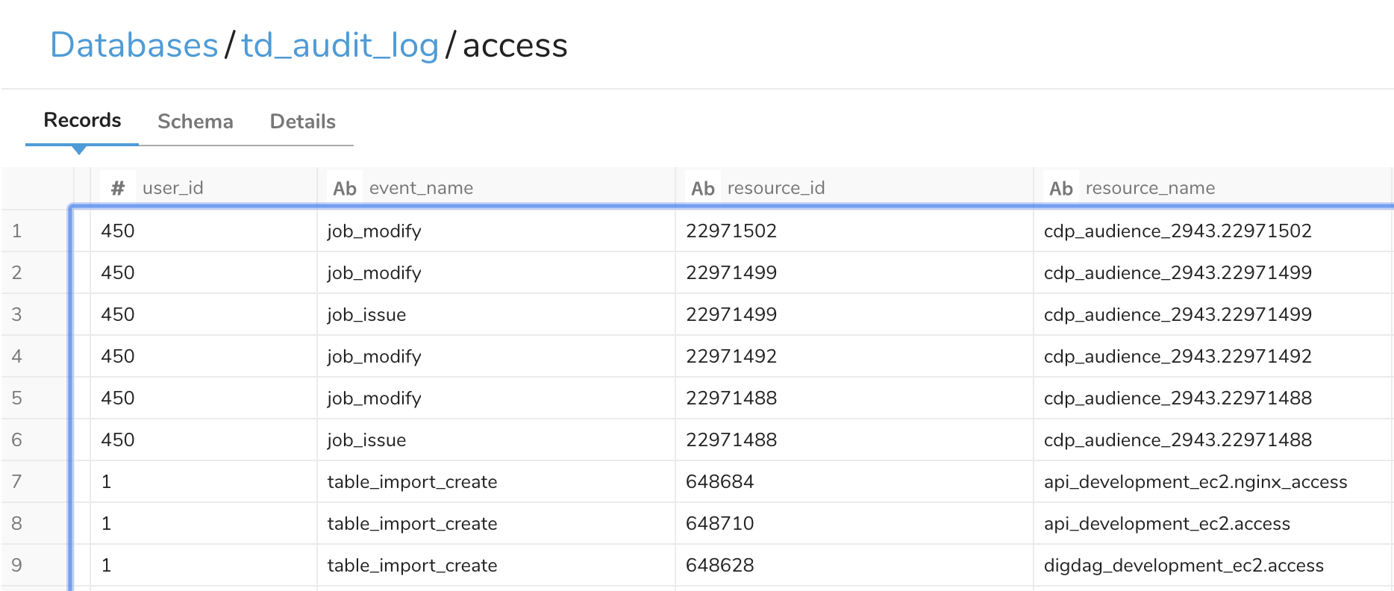Click the resource_id column header

point(775,188)
